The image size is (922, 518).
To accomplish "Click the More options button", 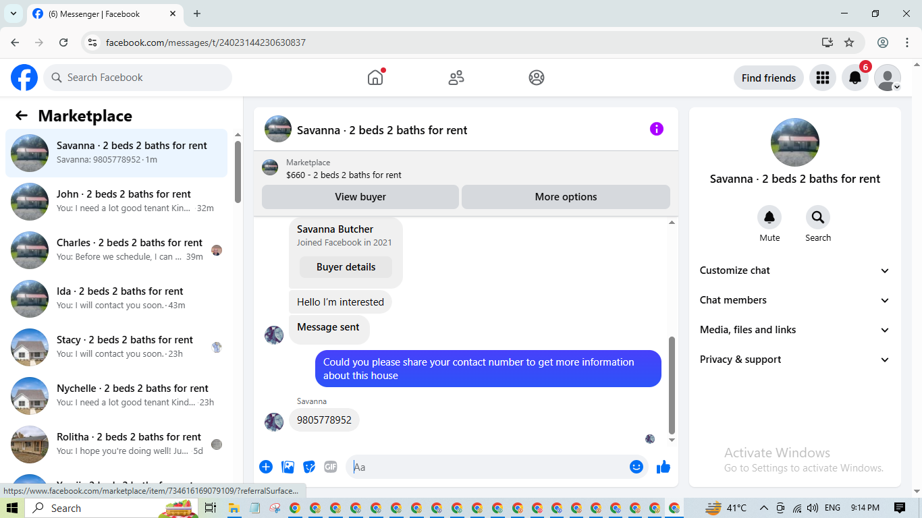I will (x=566, y=197).
